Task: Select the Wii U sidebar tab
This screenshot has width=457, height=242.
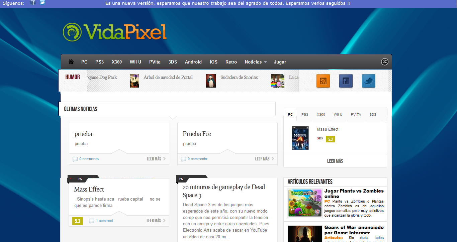Action: [338, 114]
